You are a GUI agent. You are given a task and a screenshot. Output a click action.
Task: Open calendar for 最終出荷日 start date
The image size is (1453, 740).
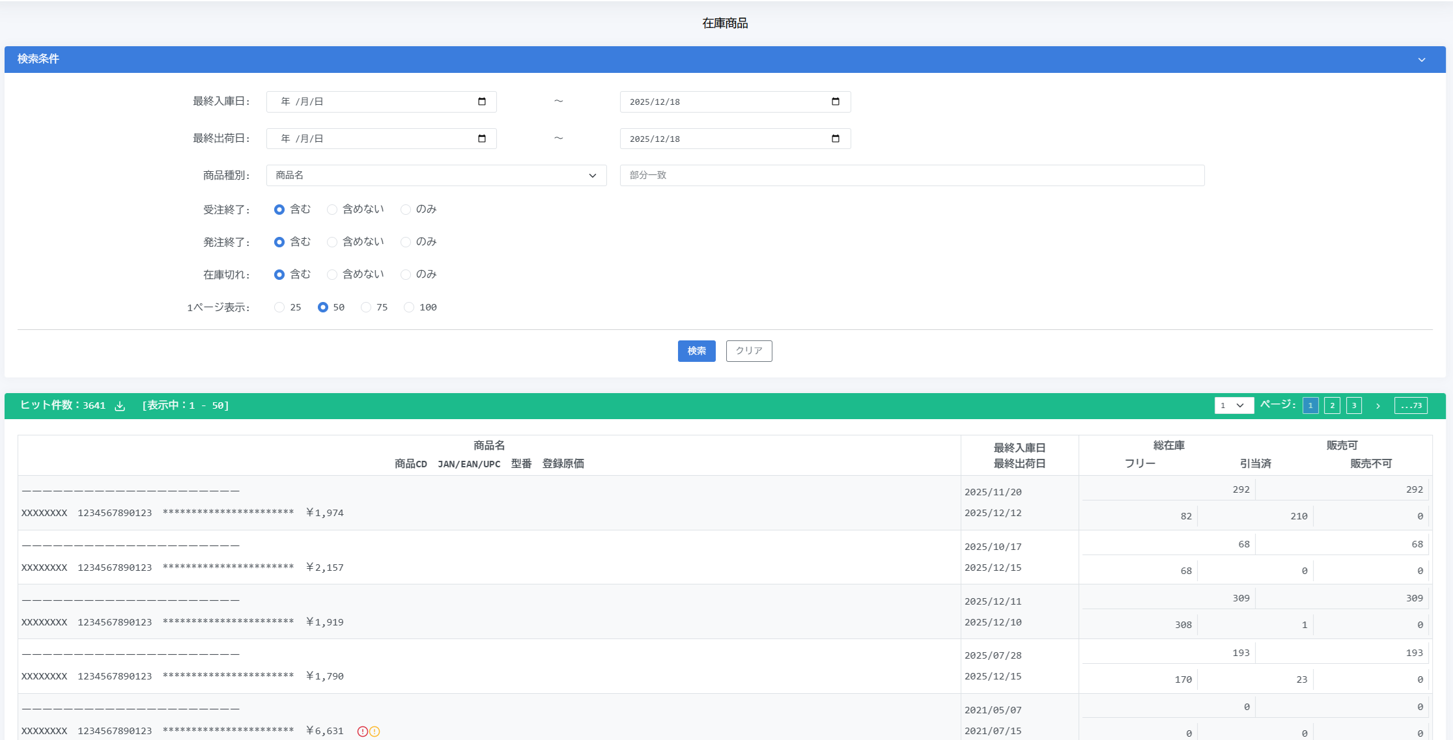(482, 139)
